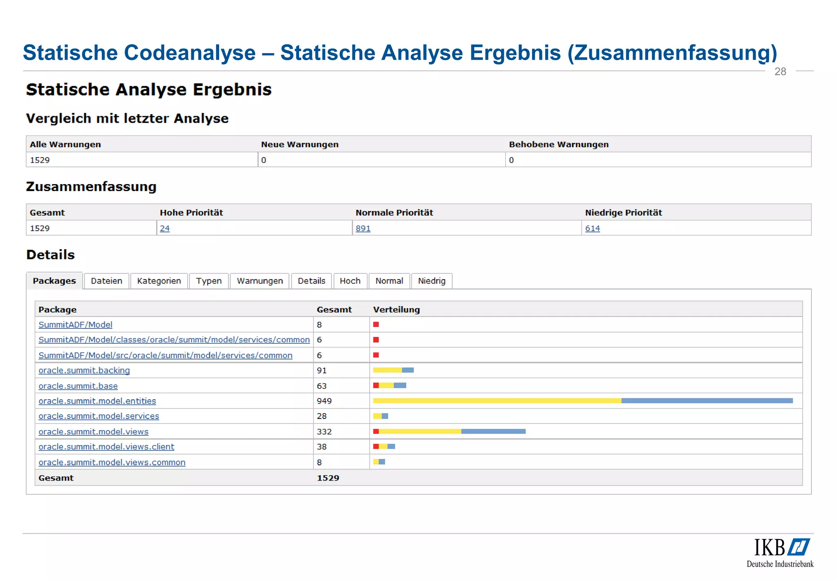Open the SummitADF/Model package link
837x580 pixels.
click(x=75, y=324)
